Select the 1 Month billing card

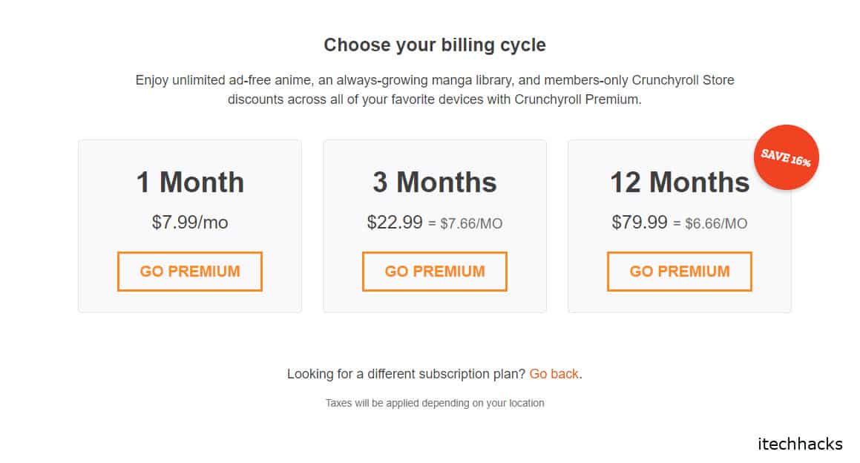point(189,225)
